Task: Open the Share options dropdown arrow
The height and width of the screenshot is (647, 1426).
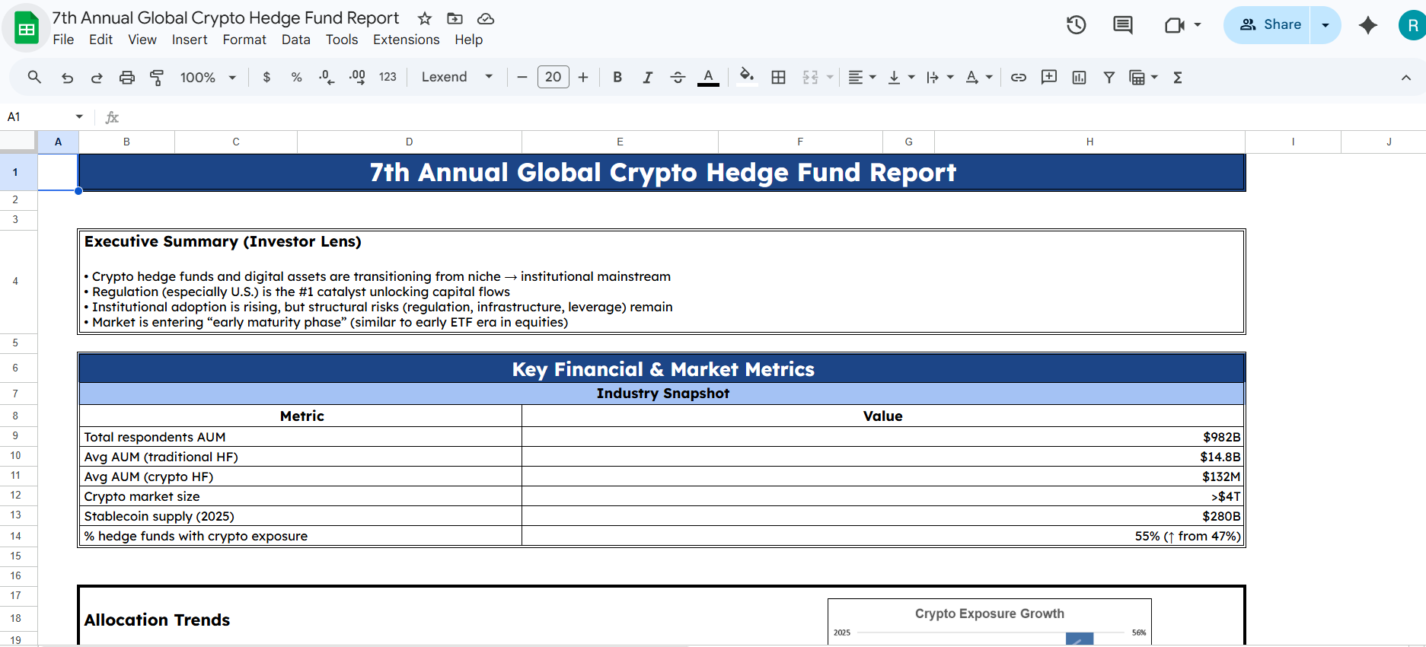Action: coord(1326,25)
